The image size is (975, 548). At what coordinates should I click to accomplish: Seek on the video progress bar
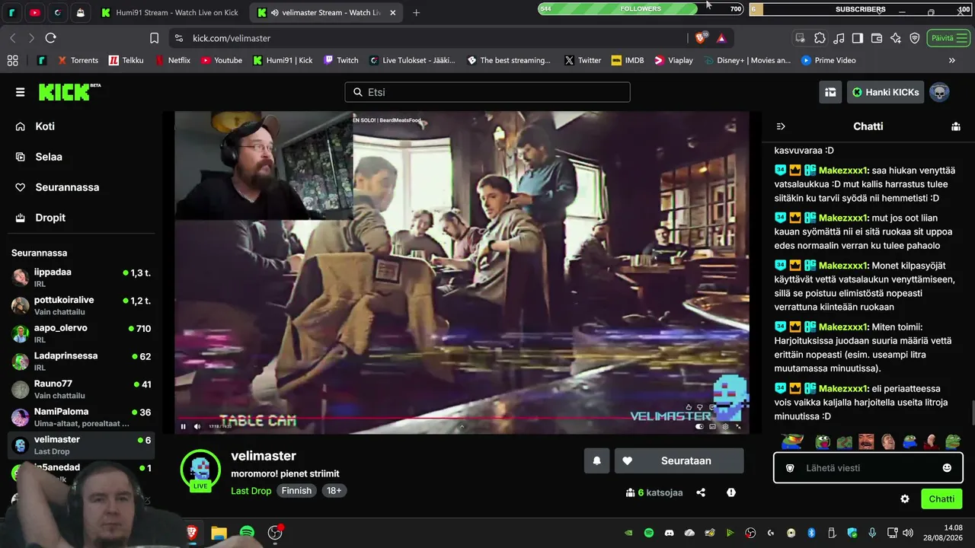[x=461, y=418]
